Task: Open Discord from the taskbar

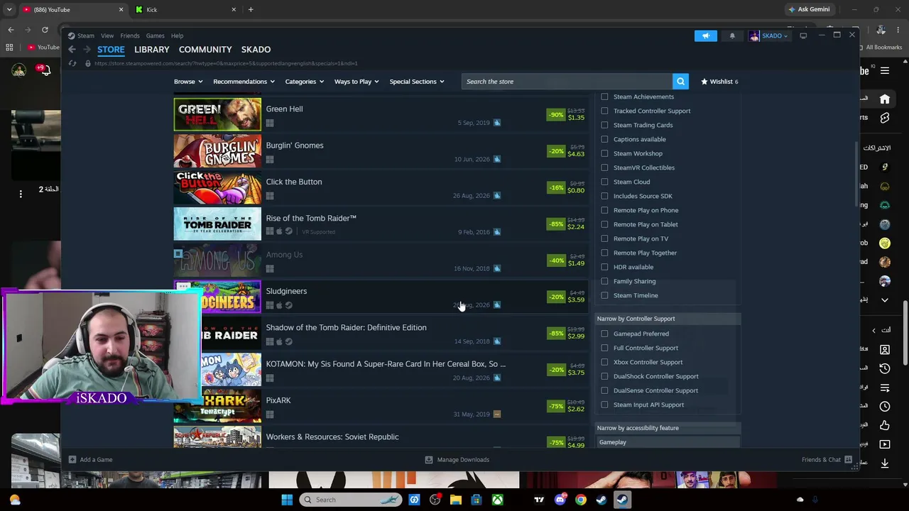Action: point(560,500)
